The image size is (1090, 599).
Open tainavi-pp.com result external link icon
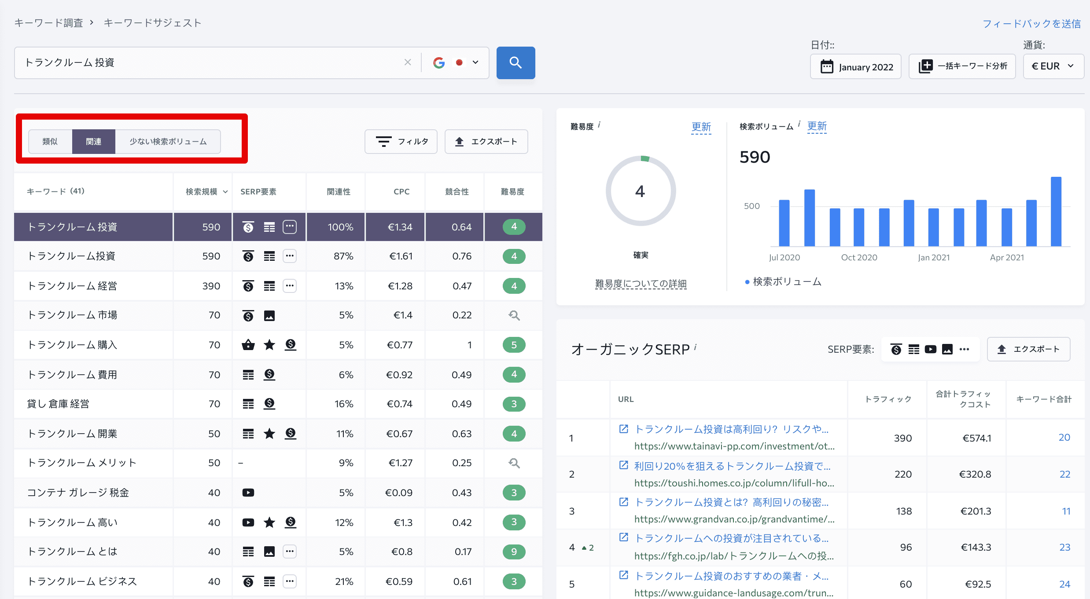coord(623,429)
